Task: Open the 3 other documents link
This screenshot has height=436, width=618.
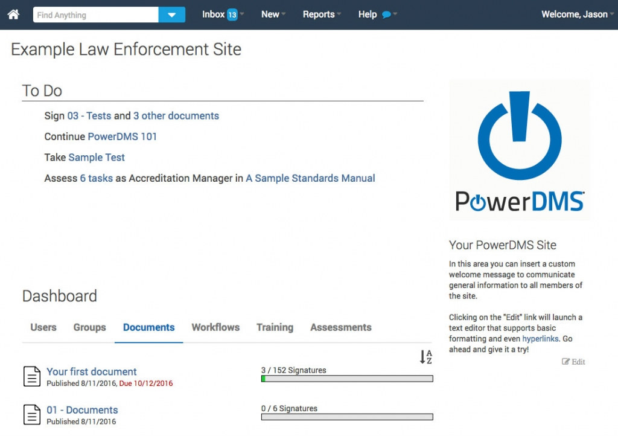Action: coord(176,116)
